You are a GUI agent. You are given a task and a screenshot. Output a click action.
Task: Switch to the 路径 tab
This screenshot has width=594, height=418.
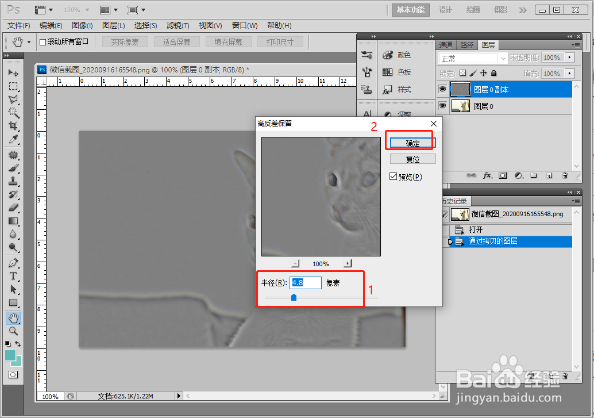pos(467,45)
